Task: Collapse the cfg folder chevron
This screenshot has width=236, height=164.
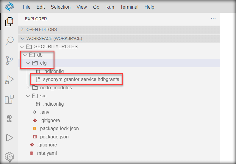Action: [x=28, y=63]
